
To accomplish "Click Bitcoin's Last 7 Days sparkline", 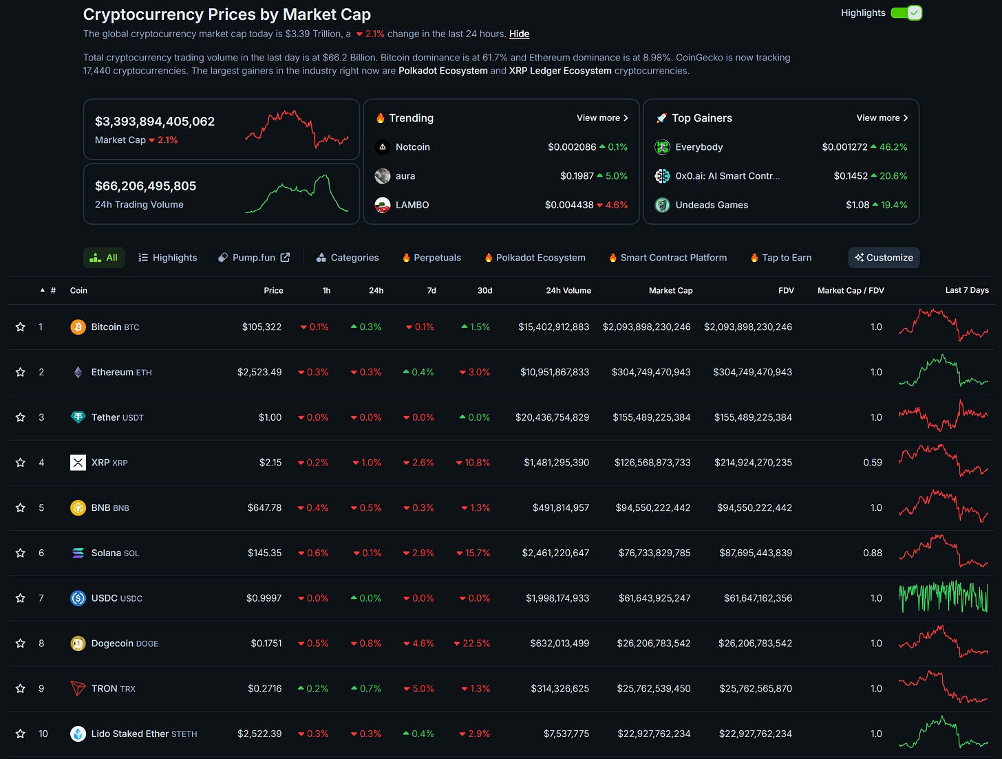I will [944, 326].
